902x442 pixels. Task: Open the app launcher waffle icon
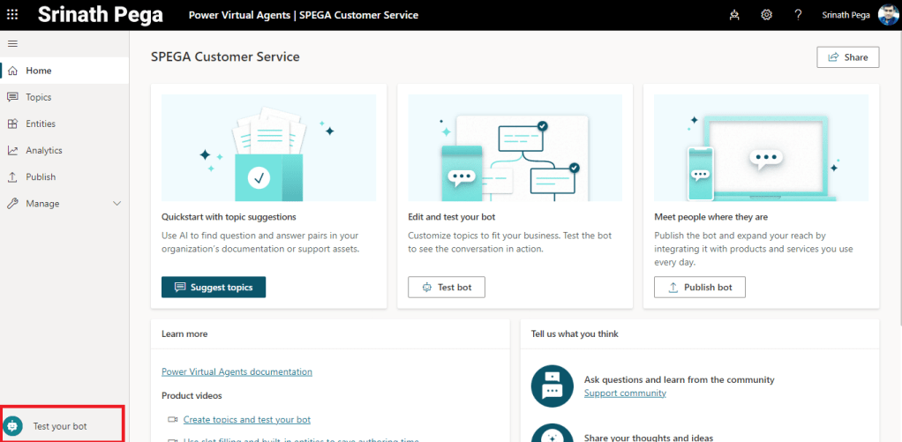coord(12,15)
